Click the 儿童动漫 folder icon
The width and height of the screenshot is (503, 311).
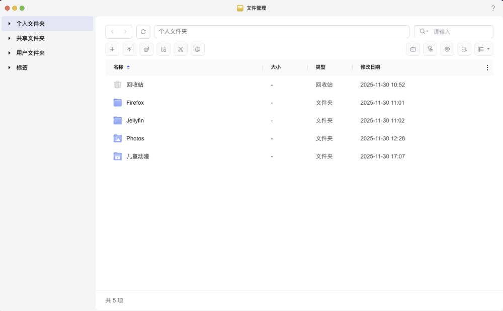117,157
